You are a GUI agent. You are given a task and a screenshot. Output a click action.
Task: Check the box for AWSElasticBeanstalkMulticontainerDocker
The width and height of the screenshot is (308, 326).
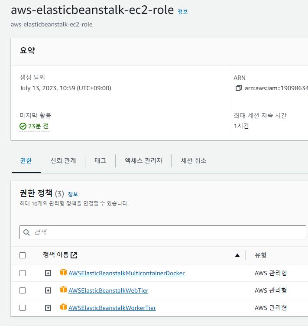(x=23, y=273)
